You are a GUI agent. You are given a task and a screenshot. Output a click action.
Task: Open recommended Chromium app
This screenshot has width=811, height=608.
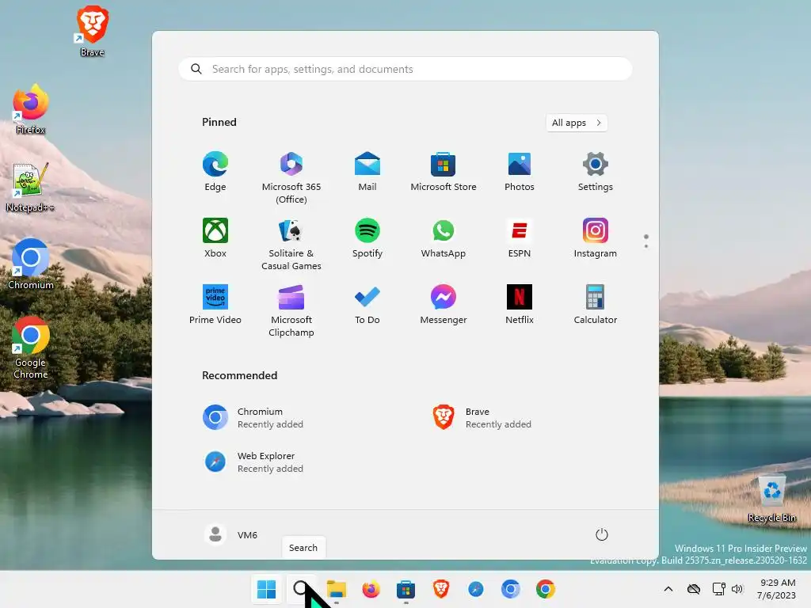click(x=253, y=418)
